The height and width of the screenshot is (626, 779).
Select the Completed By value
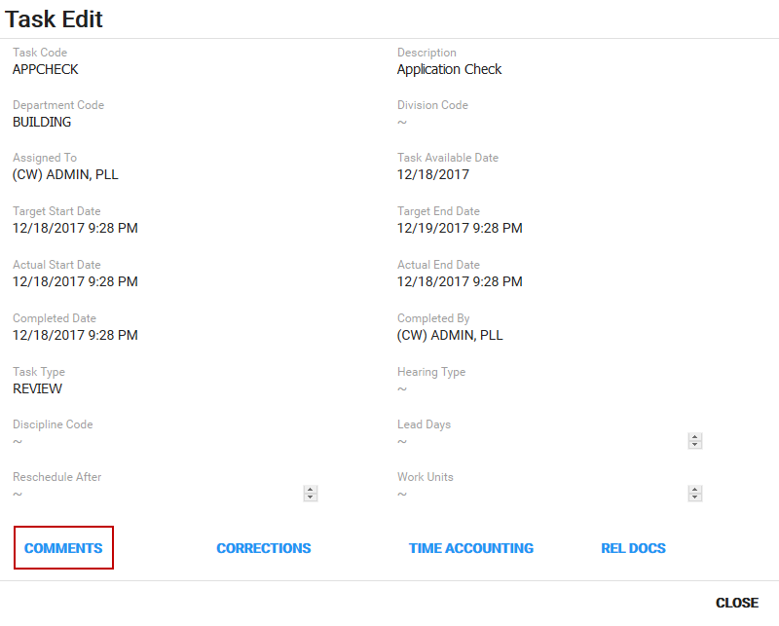pos(450,335)
